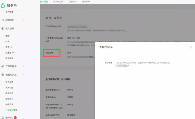Click the 账号开发信息 heading
The image size is (195, 119).
point(54,18)
